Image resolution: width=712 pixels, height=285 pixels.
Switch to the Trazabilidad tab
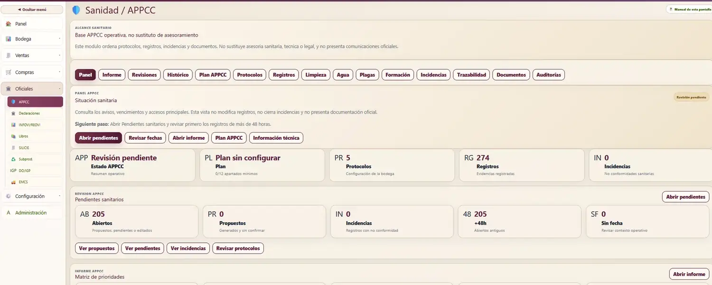pos(471,75)
